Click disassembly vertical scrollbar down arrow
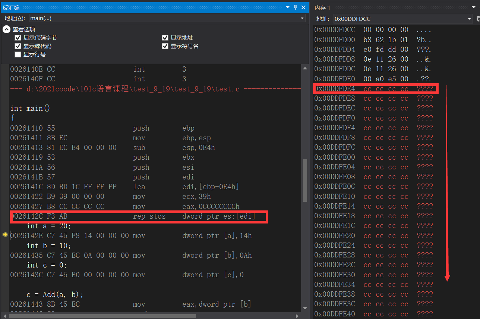The height and width of the screenshot is (319, 480). point(305,308)
